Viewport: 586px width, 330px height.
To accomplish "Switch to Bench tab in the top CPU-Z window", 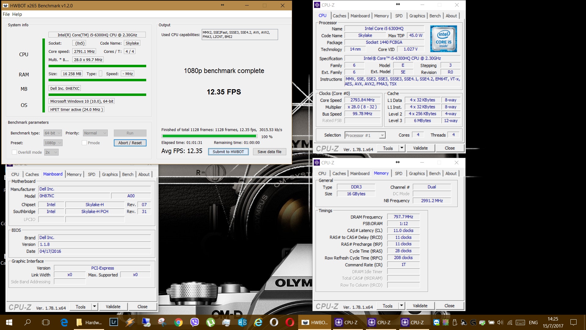I will coord(435,16).
